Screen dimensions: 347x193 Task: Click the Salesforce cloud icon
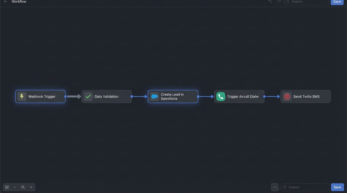coord(154,96)
